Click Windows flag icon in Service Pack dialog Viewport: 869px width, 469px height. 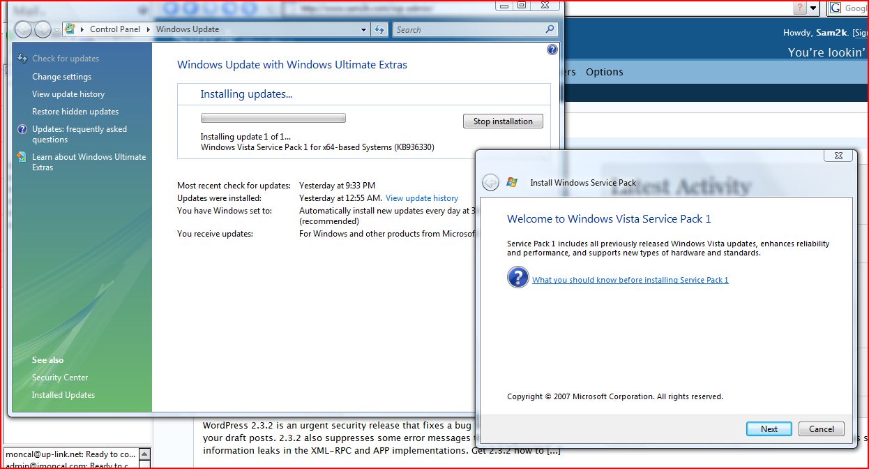point(512,182)
